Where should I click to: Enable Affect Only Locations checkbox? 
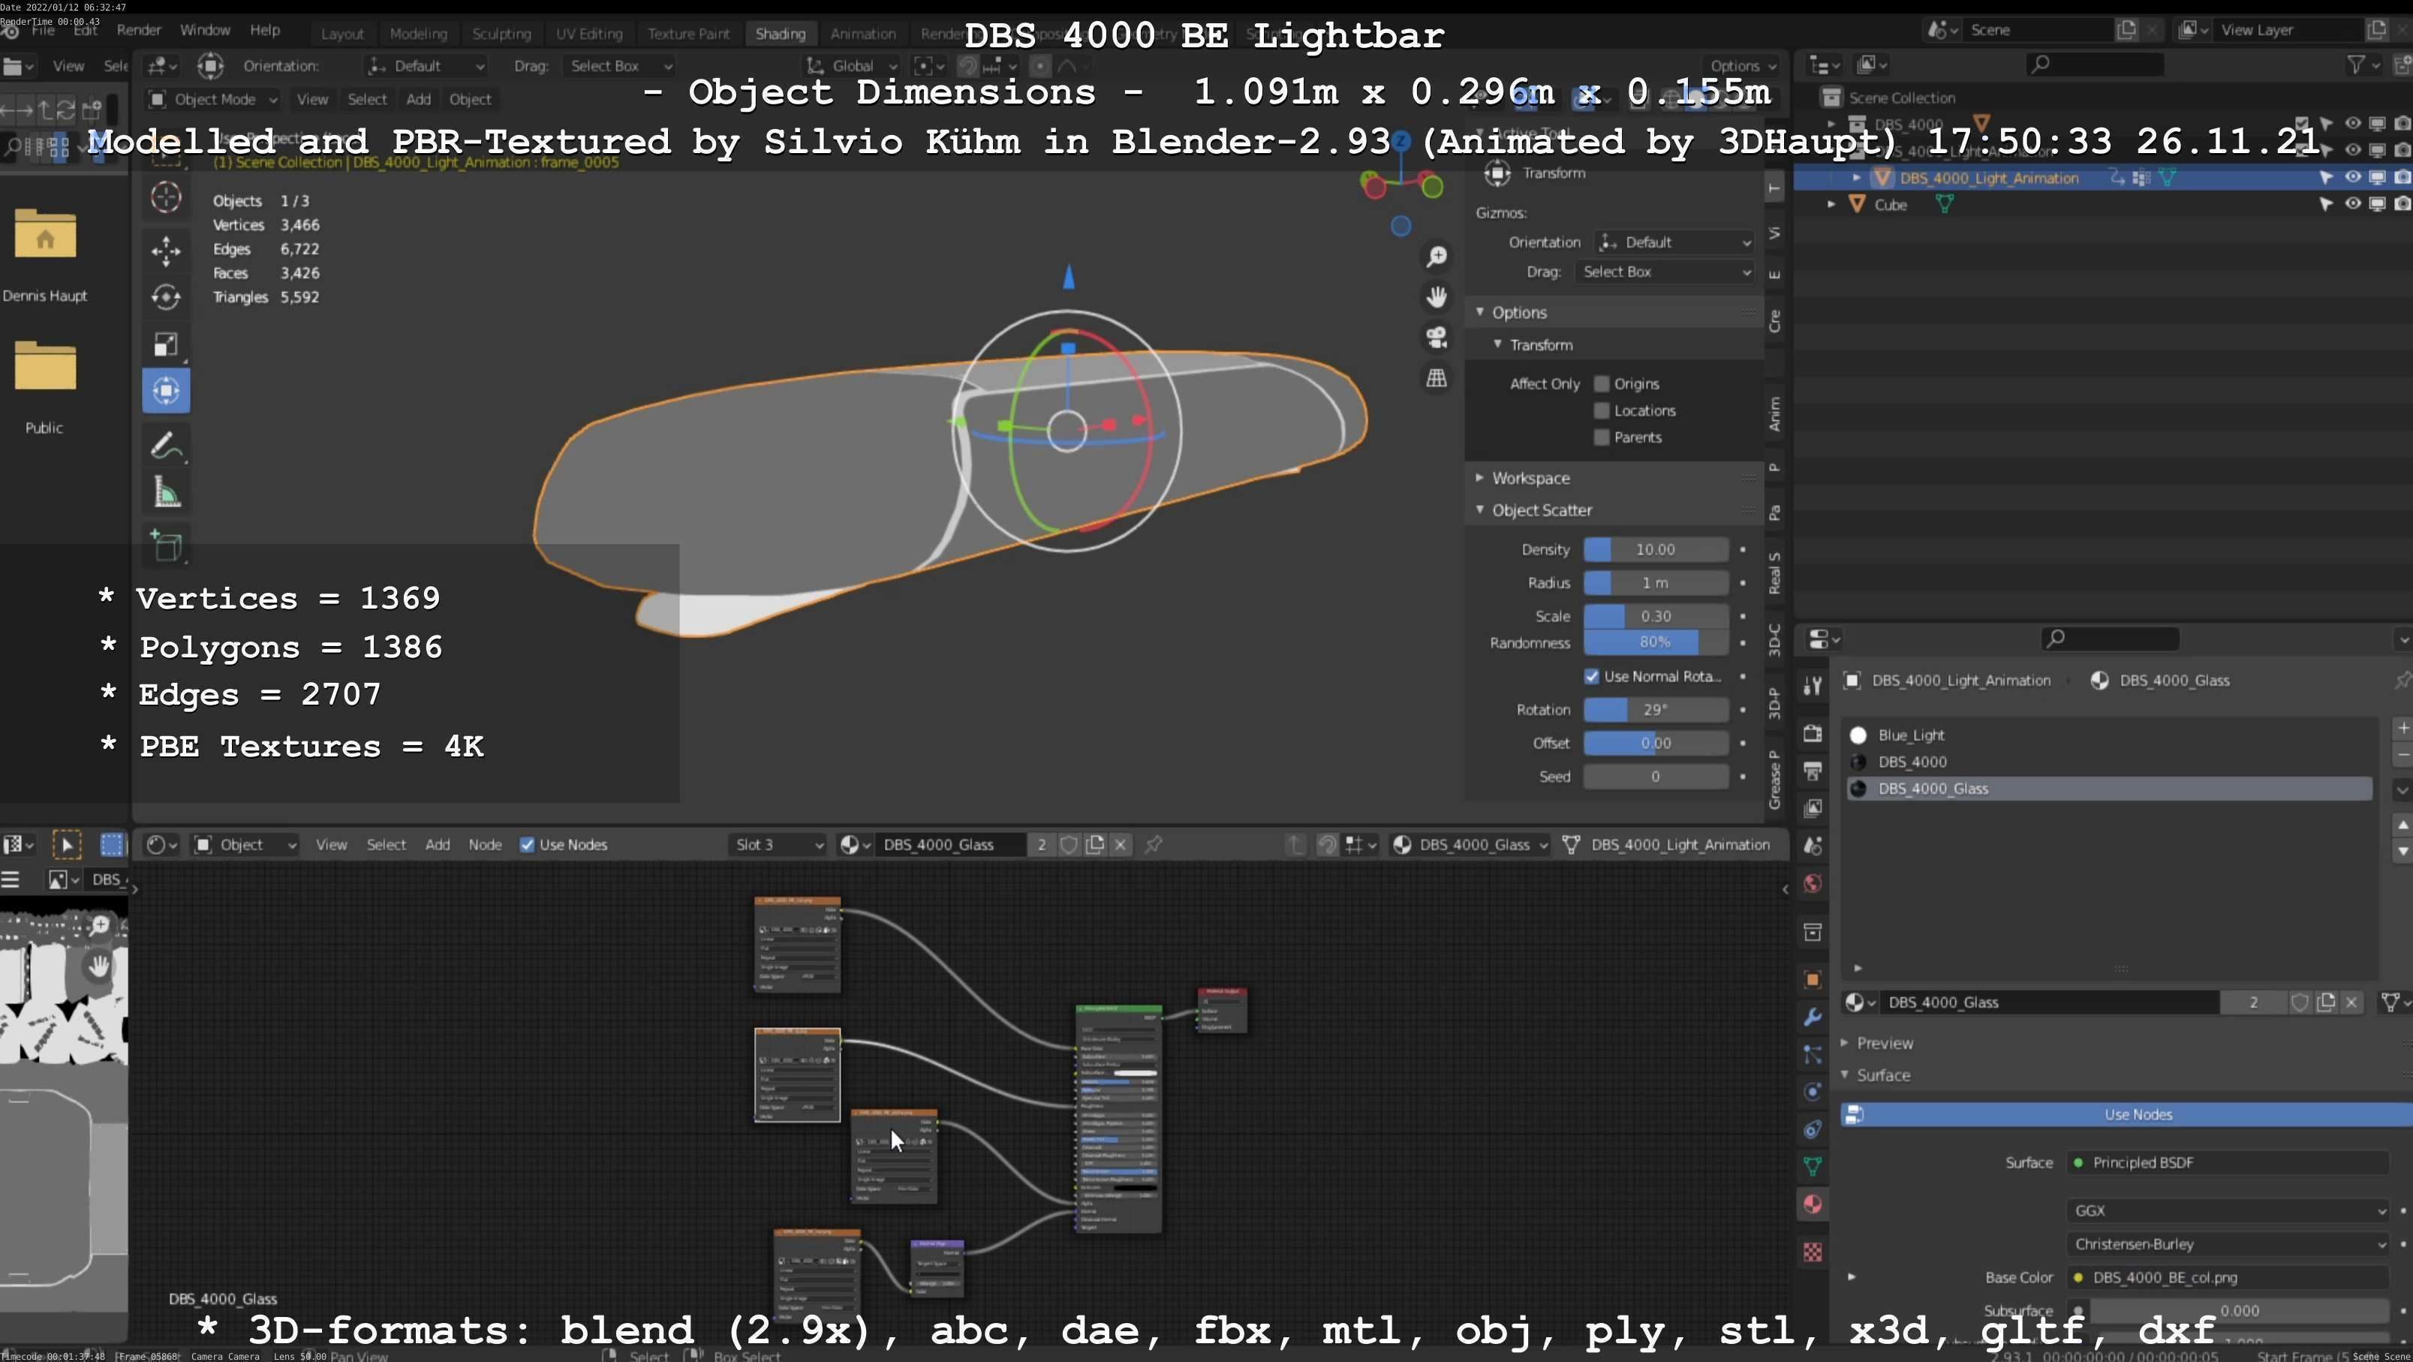[x=1602, y=410]
